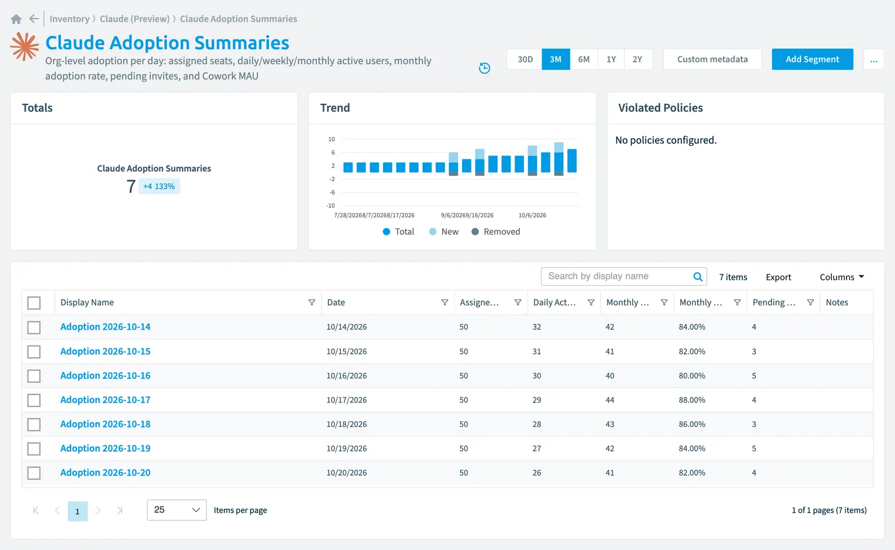This screenshot has height=550, width=895.
Task: Open Custom metadata
Action: point(712,59)
